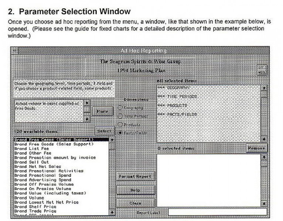Select Brand Net Net Sales in list
This screenshot has height=221, width=283.
click(x=37, y=166)
